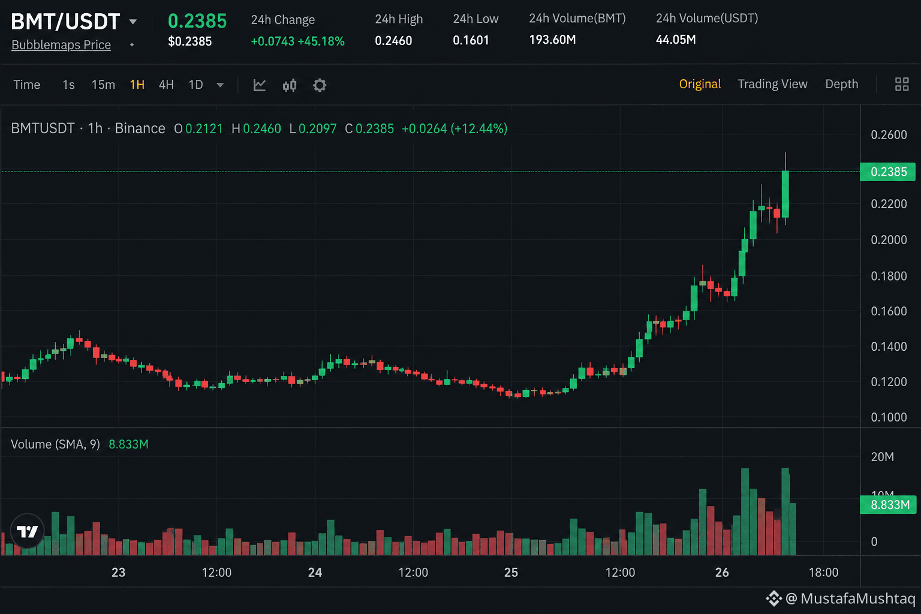The width and height of the screenshot is (921, 614).
Task: Select the 1D interval
Action: [x=195, y=85]
